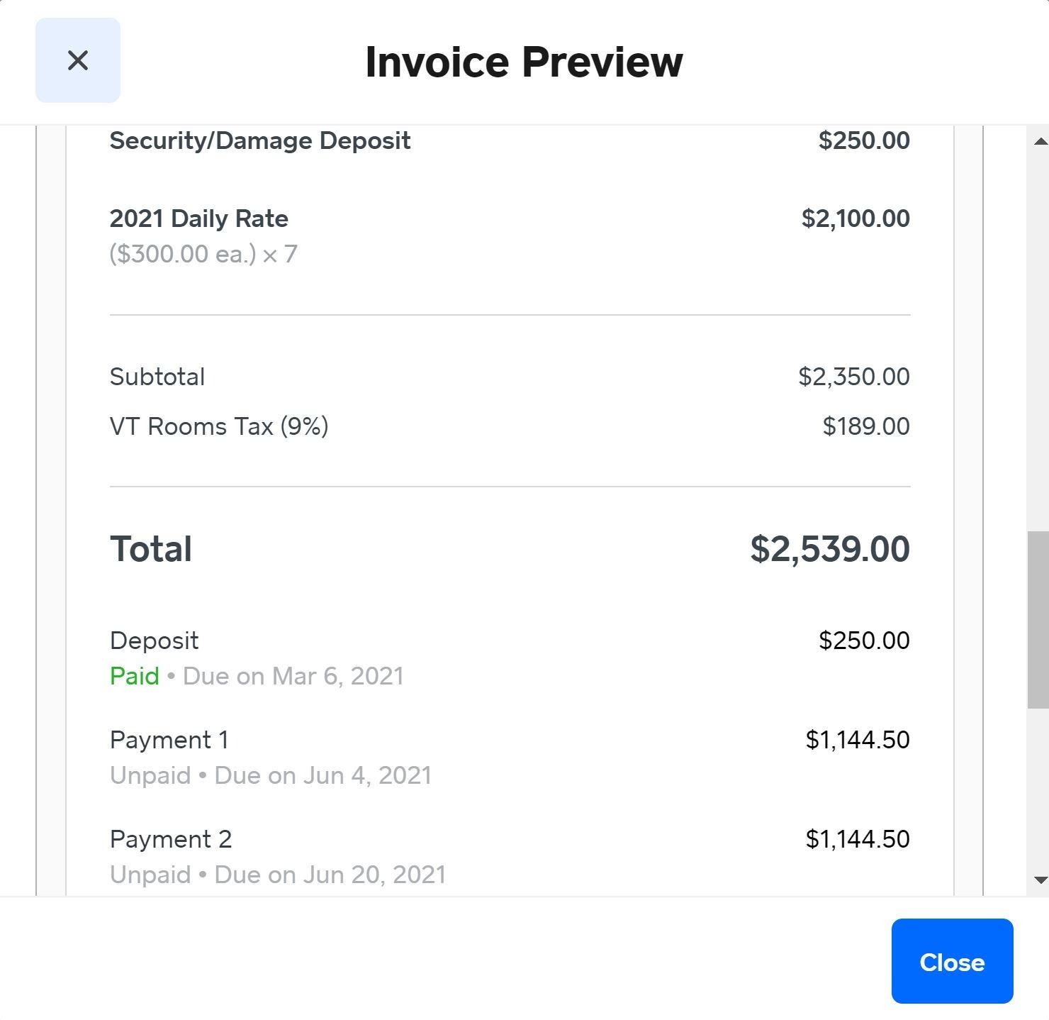Click the Unpaid status under Payment 1
This screenshot has width=1049, height=1020.
(149, 775)
